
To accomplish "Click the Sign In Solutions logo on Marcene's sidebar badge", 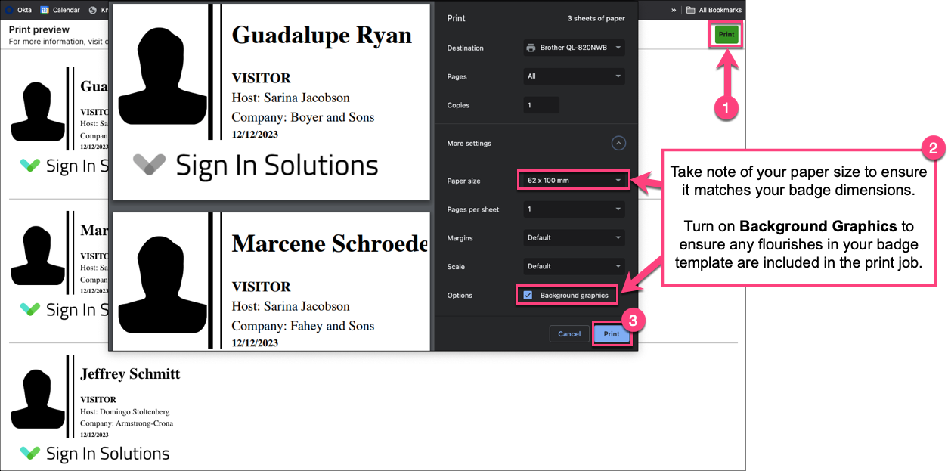I will 31,309.
